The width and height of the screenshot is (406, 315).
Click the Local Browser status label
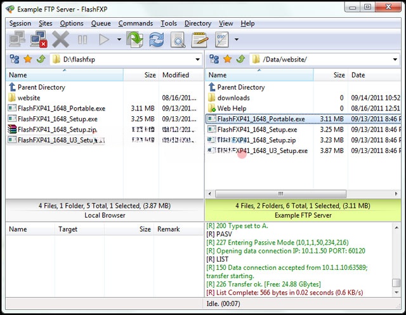tap(105, 215)
